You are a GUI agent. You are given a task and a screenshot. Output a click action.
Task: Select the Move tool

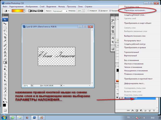pos(5,24)
